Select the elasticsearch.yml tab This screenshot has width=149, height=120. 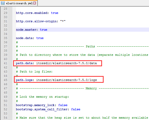point(19,3)
